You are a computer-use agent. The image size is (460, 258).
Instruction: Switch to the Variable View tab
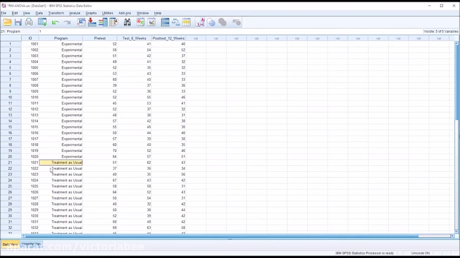pyautogui.click(x=31, y=244)
